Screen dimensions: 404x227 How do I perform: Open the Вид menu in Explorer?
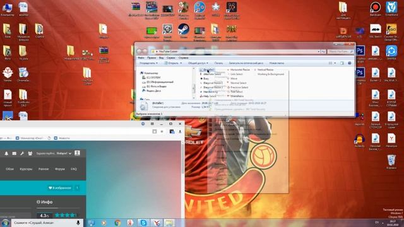click(162, 58)
